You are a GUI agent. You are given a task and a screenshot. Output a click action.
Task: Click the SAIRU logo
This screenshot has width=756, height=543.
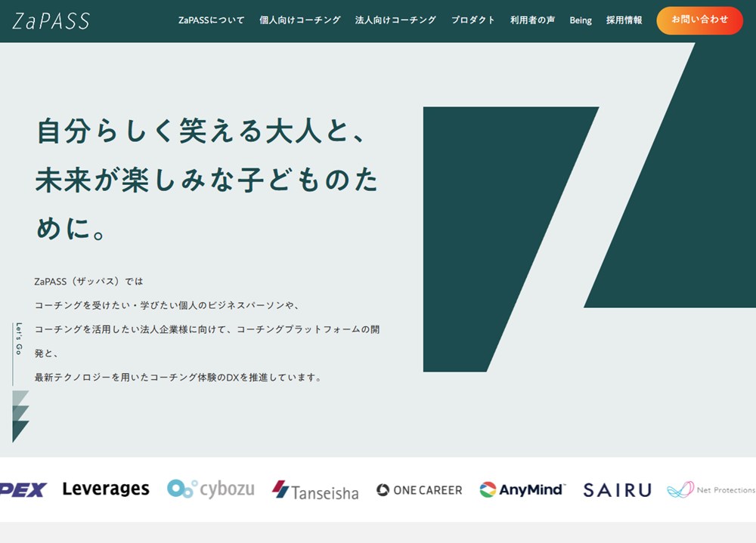(617, 490)
